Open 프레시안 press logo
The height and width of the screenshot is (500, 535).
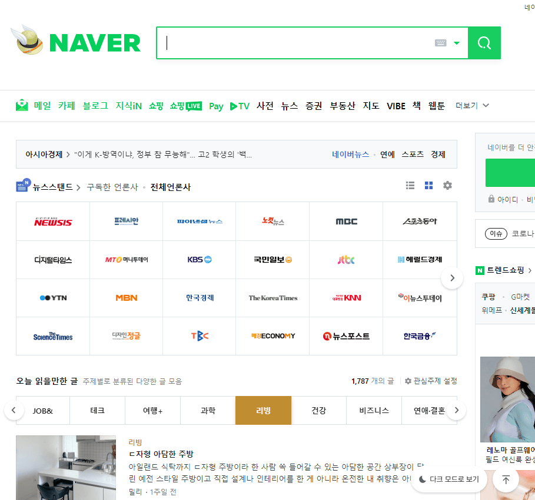point(126,221)
